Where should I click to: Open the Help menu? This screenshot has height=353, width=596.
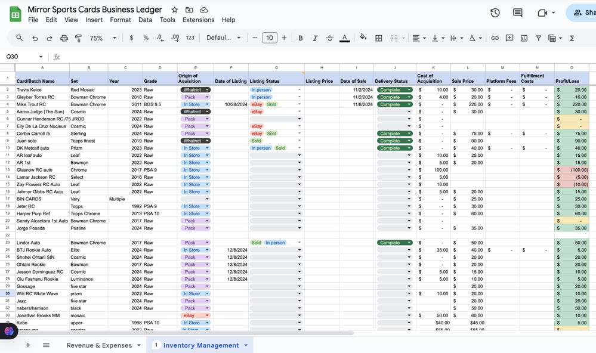pos(228,20)
